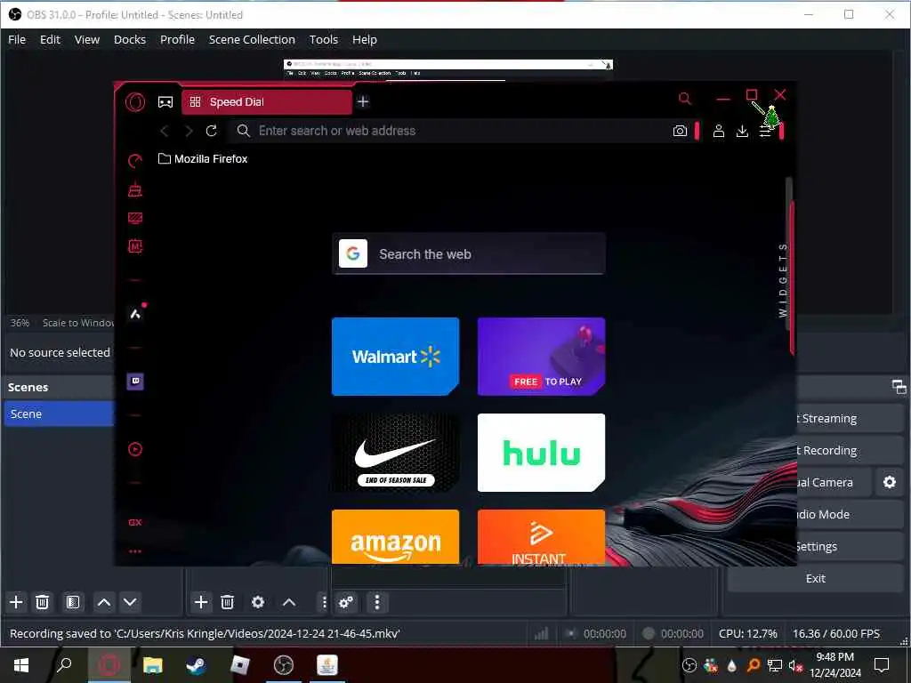
Task: Open GX Control in sidebar
Action: (x=135, y=161)
